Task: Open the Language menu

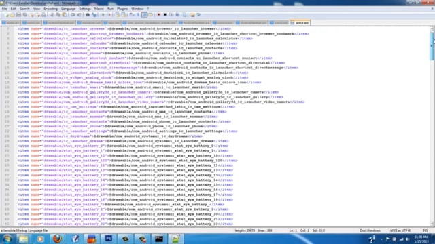Action: [68, 9]
